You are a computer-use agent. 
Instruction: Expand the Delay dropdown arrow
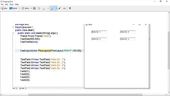tap(31, 8)
